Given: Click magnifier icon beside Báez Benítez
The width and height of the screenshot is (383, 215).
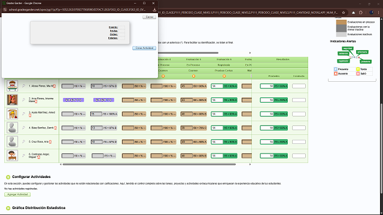Looking at the screenshot, I should [24, 128].
